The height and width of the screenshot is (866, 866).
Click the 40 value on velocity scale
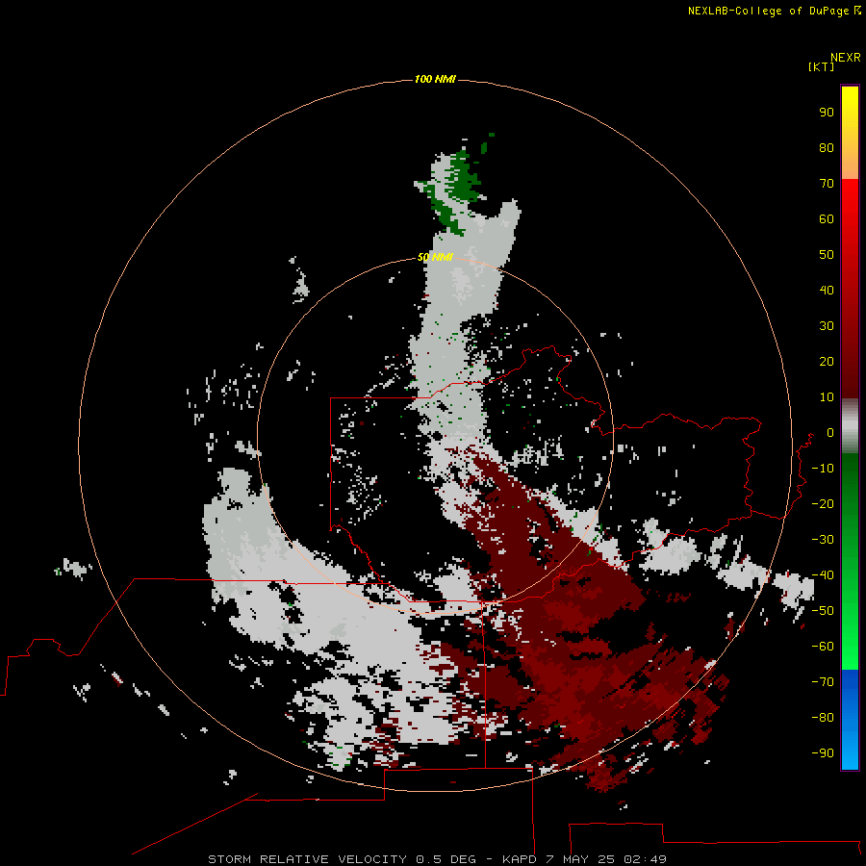coord(827,290)
